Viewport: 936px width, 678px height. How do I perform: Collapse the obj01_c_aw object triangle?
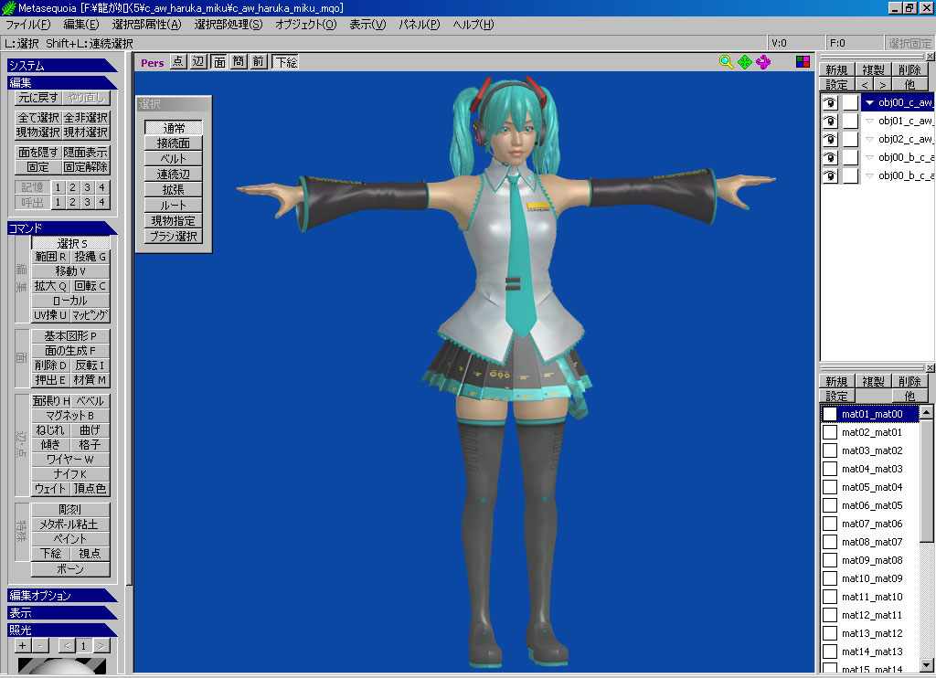point(870,122)
